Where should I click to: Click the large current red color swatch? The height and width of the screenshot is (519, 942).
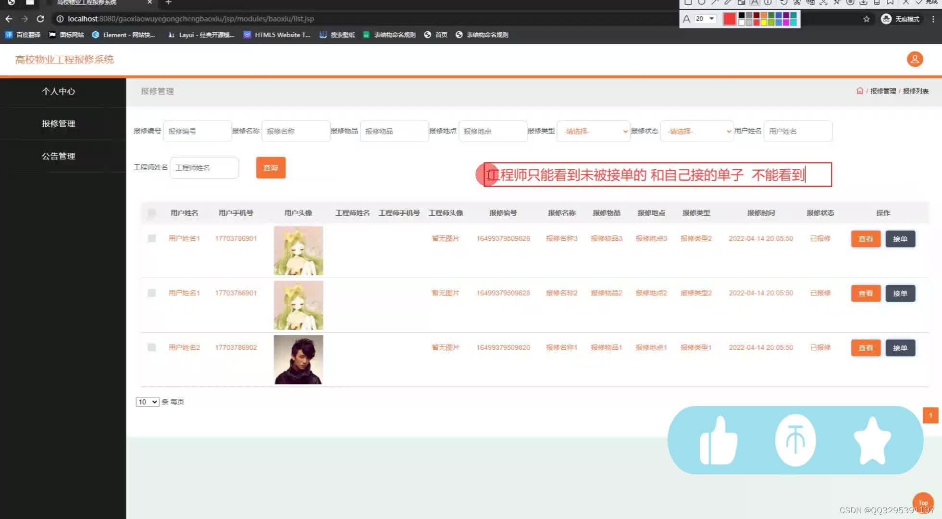[x=729, y=19]
